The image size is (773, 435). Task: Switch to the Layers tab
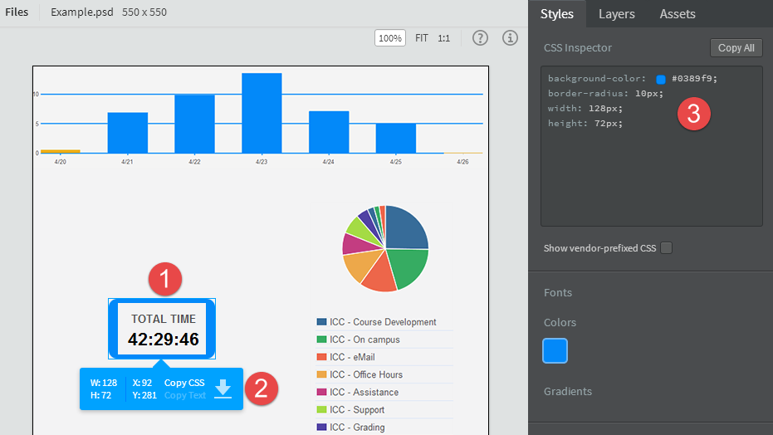pyautogui.click(x=616, y=14)
